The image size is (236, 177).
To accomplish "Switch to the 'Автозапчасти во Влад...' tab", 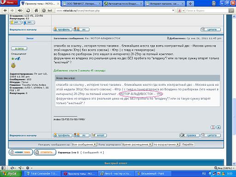I will 123,4.
